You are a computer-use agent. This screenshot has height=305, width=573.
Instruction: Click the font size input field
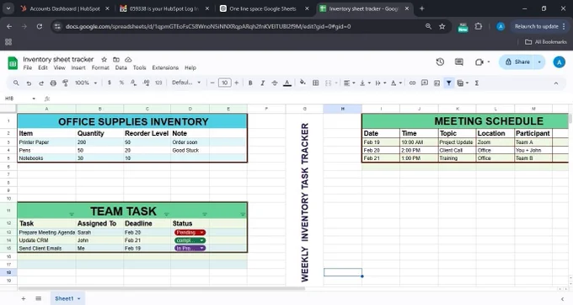point(225,83)
